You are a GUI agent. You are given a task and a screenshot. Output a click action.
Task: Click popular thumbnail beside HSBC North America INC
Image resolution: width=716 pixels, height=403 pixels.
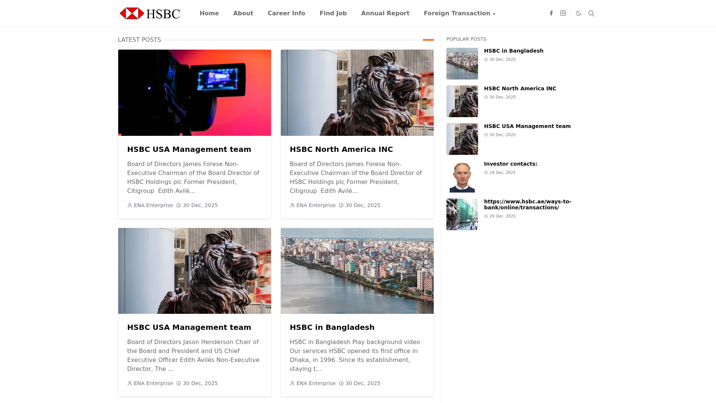[x=462, y=101]
